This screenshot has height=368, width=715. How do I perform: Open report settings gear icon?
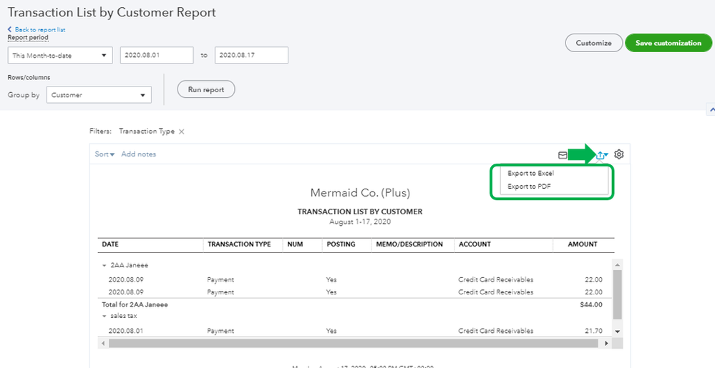[619, 154]
